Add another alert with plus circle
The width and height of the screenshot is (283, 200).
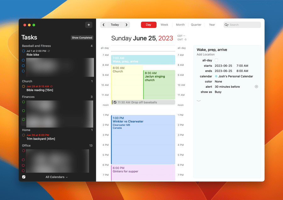pos(256,87)
